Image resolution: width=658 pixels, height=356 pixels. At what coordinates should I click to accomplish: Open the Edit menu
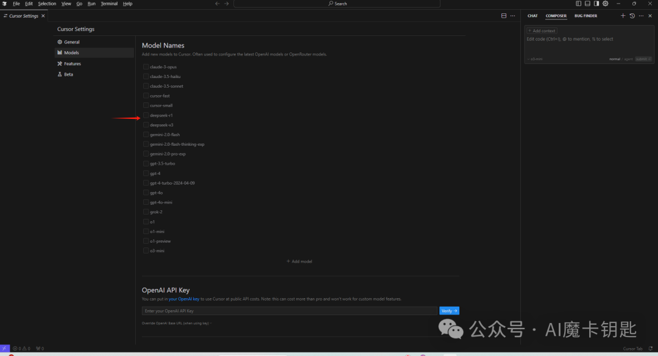29,4
